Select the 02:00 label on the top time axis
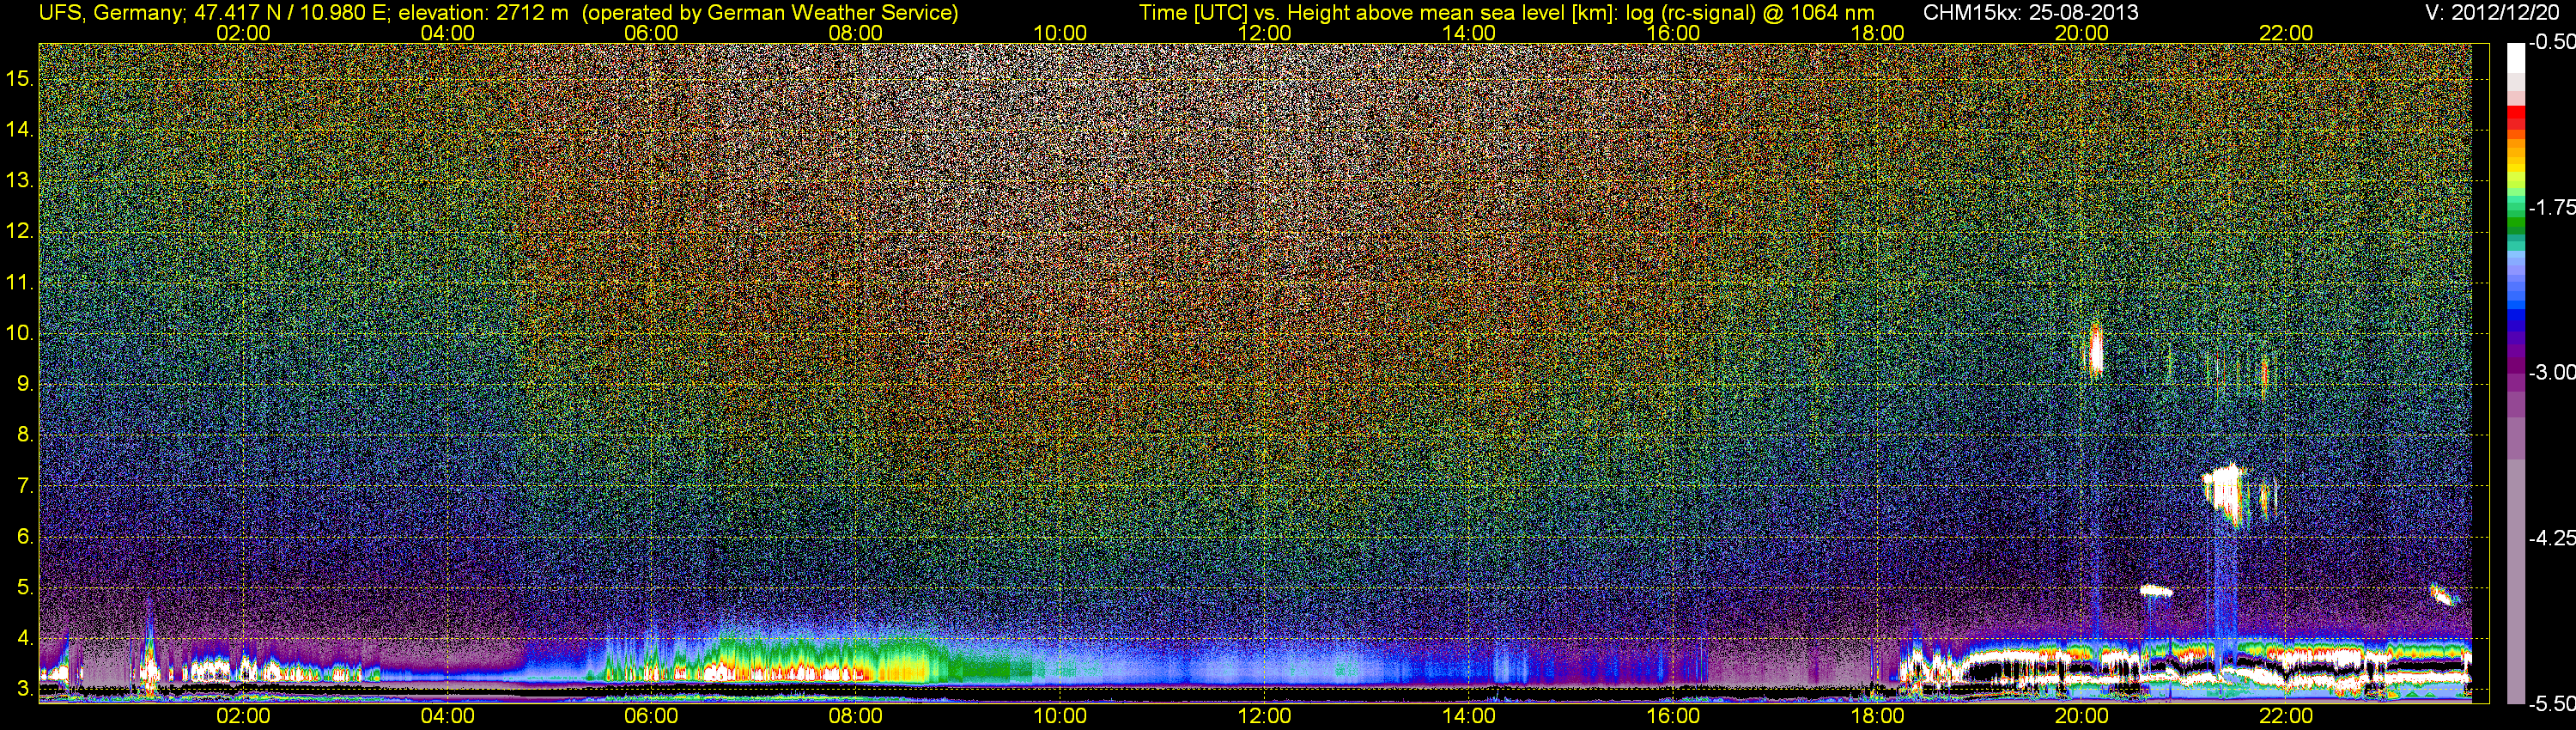 tap(243, 33)
